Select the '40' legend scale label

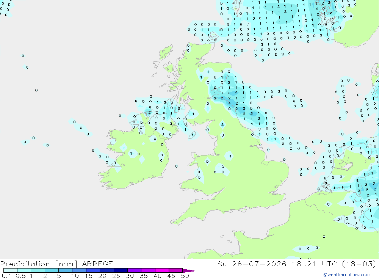[157, 276]
